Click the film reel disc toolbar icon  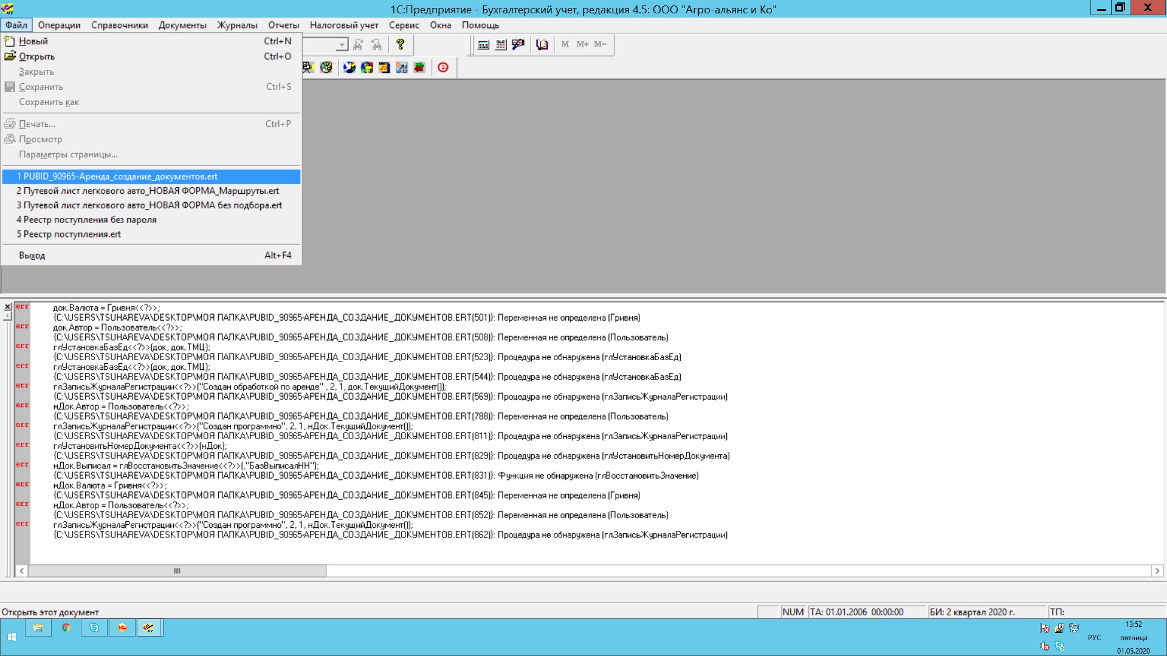326,67
